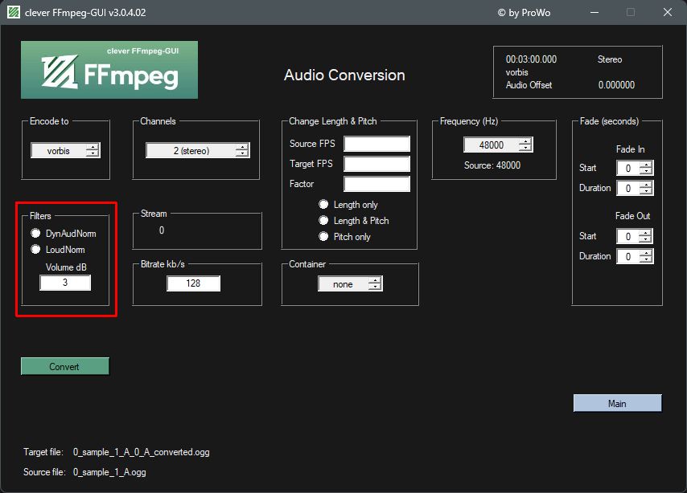Click the source file name 0_sample_1_A.ogg
The width and height of the screenshot is (687, 493).
coord(109,472)
